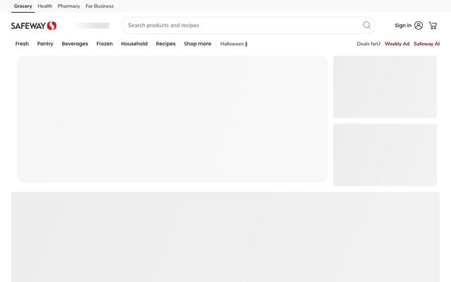Open the Weekly Ad link
This screenshot has width=451, height=282.
397,44
